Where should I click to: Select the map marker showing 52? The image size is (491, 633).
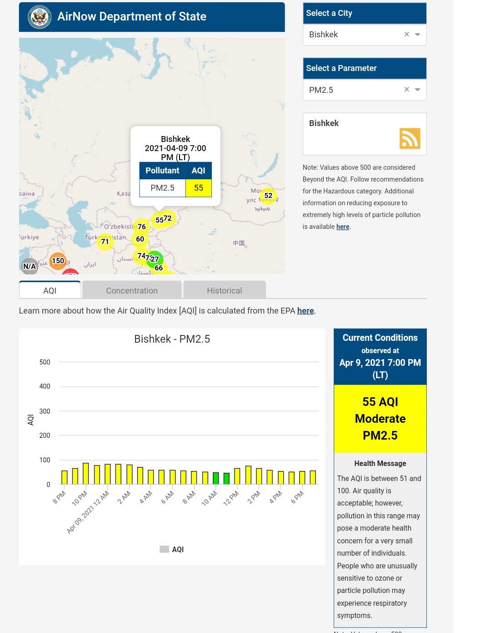268,196
